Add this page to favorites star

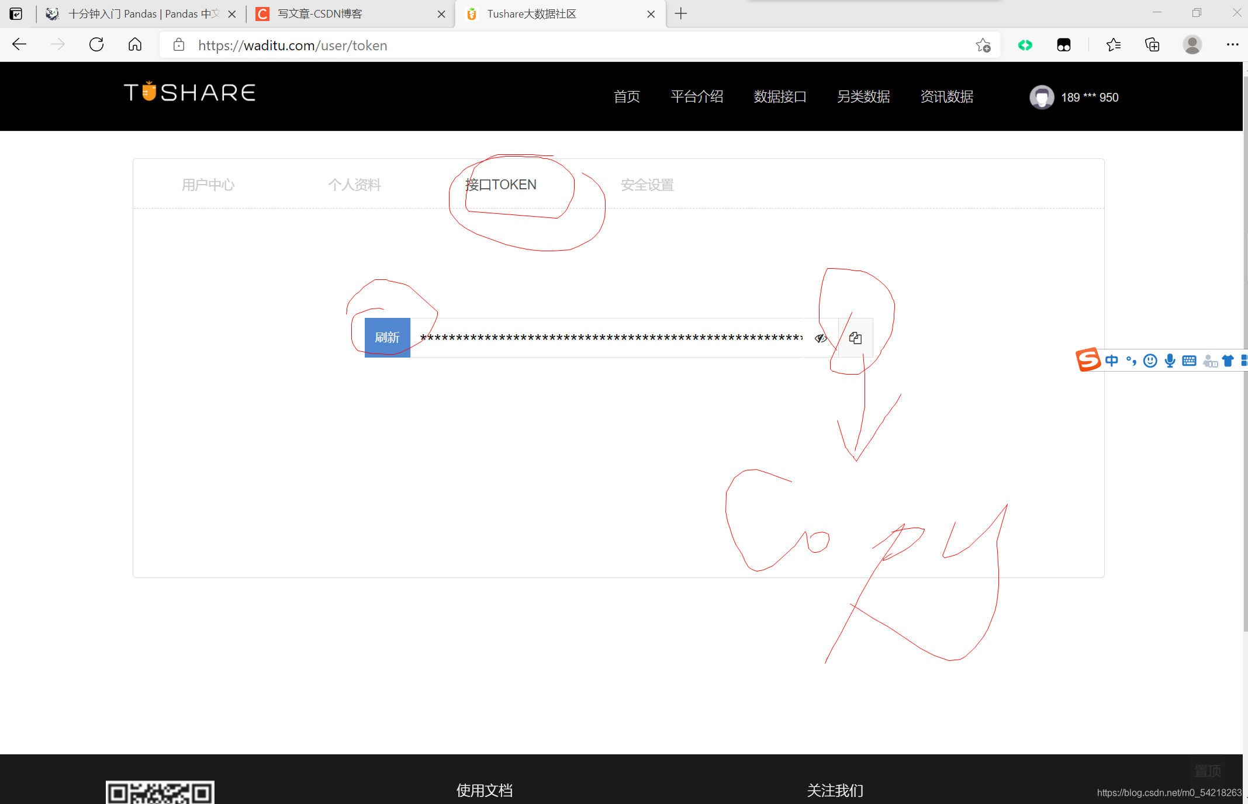point(983,45)
